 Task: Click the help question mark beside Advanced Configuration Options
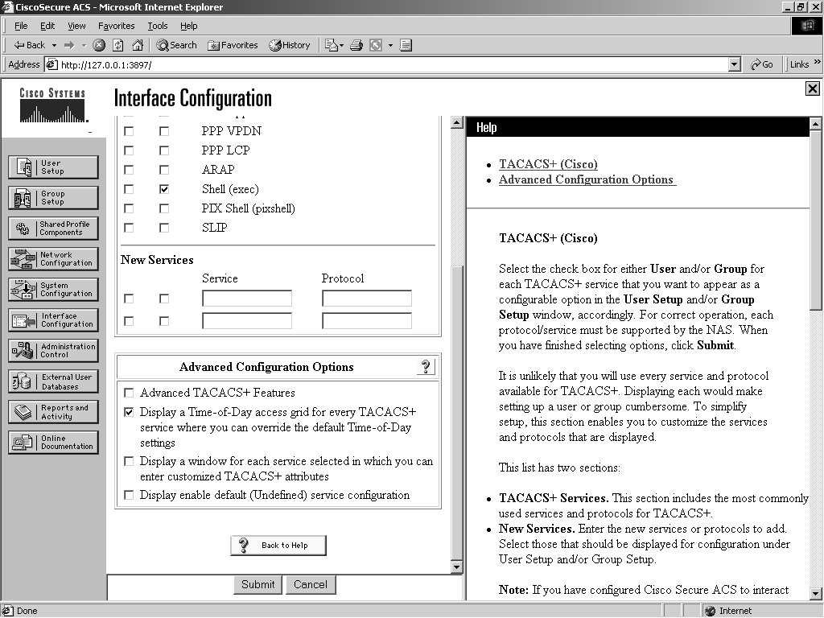(x=426, y=366)
